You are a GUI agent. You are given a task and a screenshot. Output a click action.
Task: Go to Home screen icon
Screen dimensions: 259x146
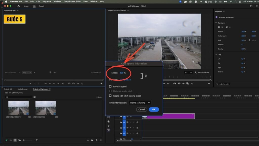18,6
